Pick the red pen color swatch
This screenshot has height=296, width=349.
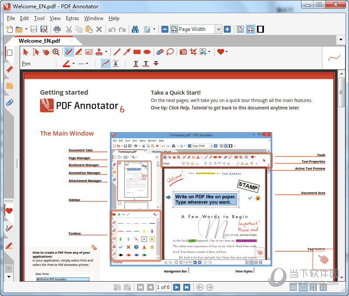point(66,64)
